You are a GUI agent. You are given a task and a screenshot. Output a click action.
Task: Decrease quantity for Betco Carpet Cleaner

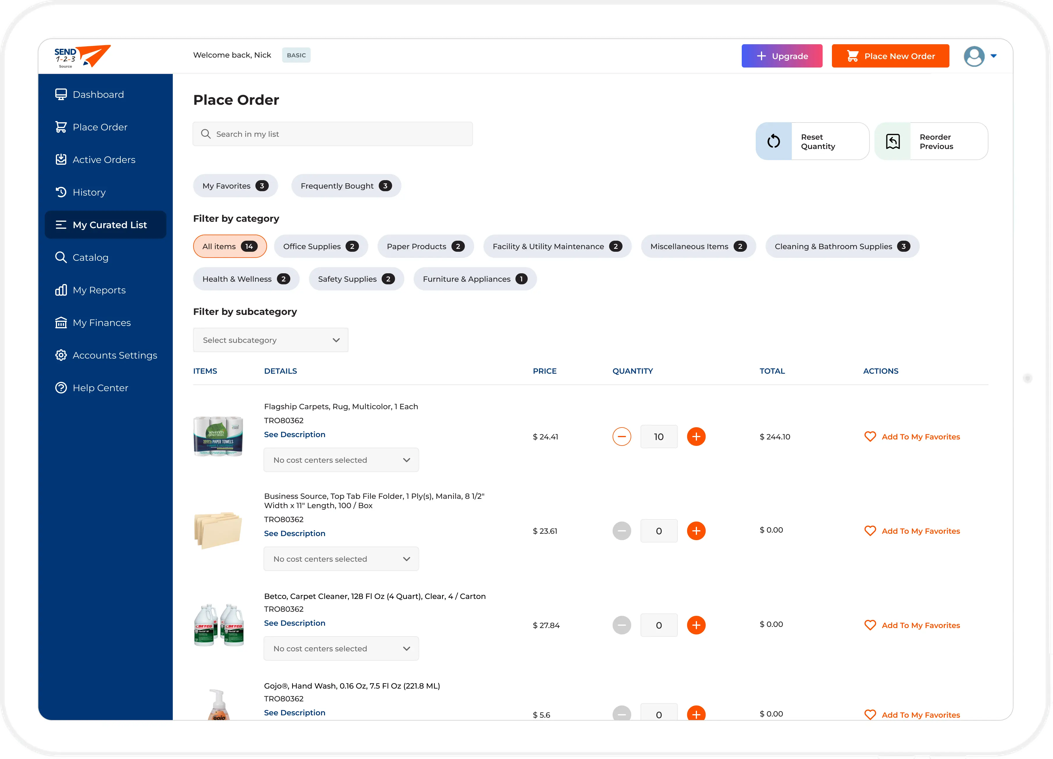622,625
